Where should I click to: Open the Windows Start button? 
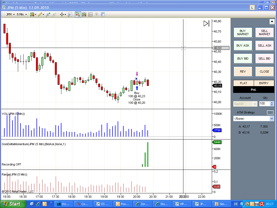tap(13, 204)
